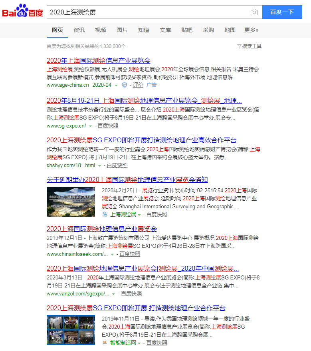The image size is (311, 351).
Task: Click the shield badge beside age-china.cn
Action: pos(125,85)
